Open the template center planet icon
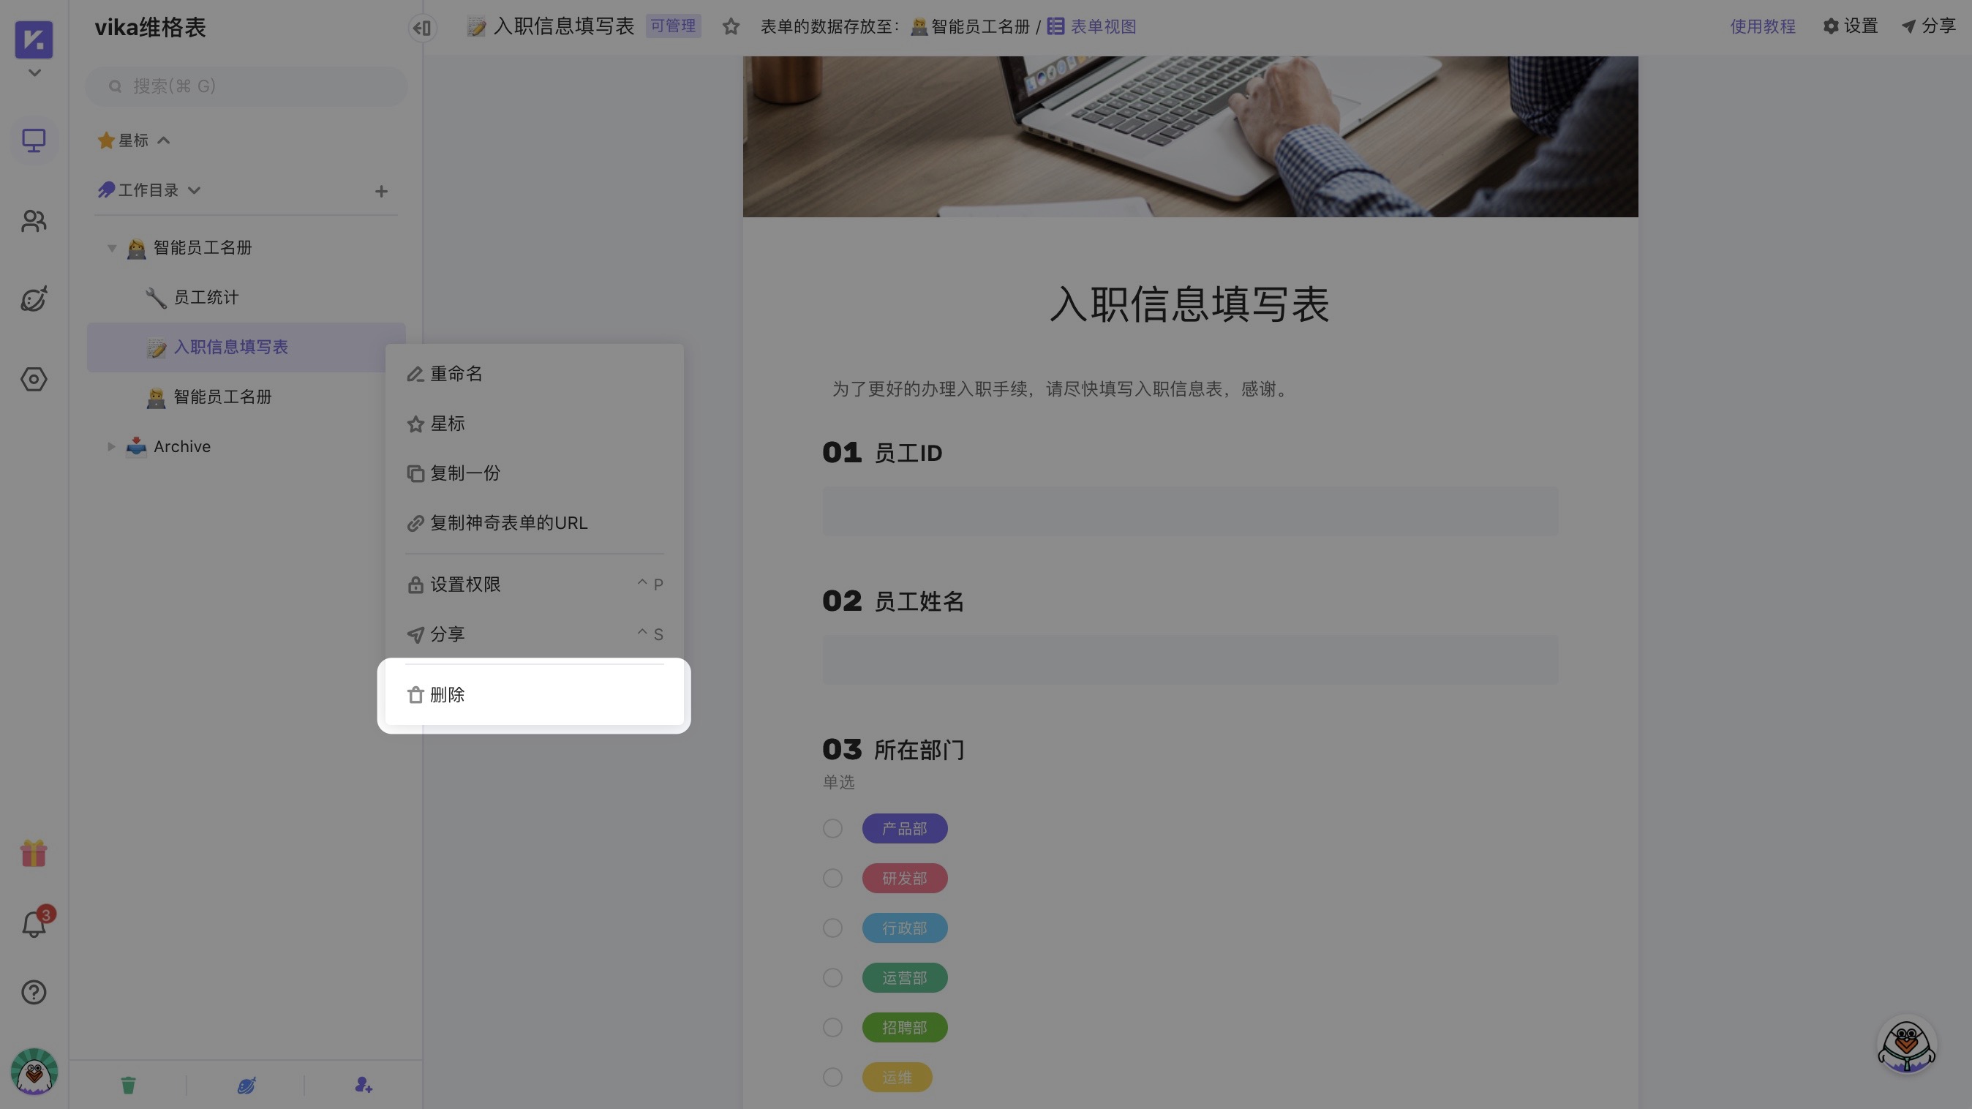Viewport: 1972px width, 1109px height. [x=34, y=299]
